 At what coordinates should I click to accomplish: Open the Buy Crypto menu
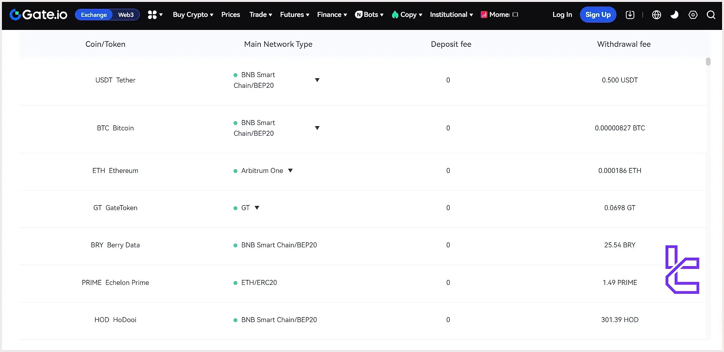[193, 15]
